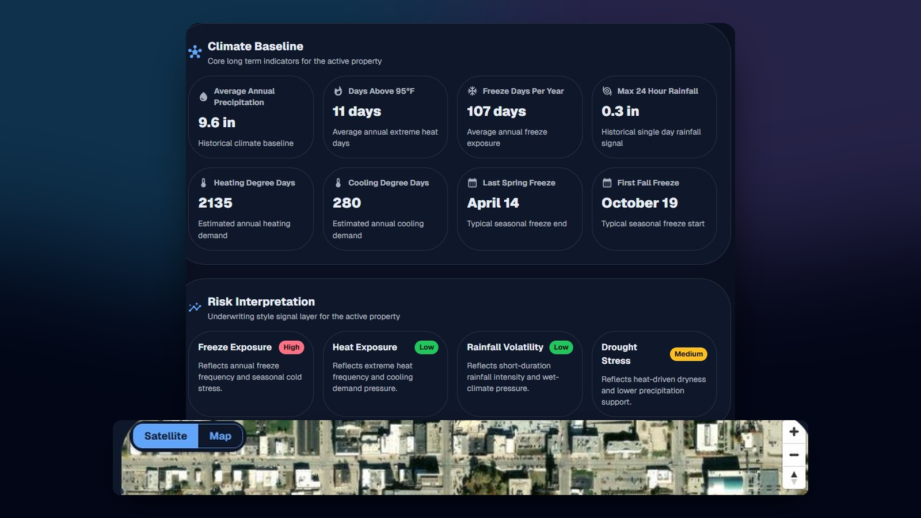Zoom out of the map
Image resolution: width=921 pixels, height=518 pixels.
[x=794, y=455]
